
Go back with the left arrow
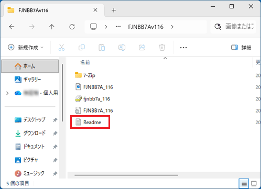[x=12, y=27]
